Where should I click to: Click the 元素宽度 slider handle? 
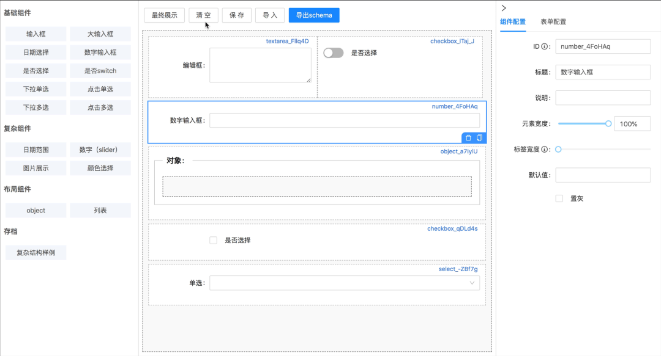[x=608, y=124]
